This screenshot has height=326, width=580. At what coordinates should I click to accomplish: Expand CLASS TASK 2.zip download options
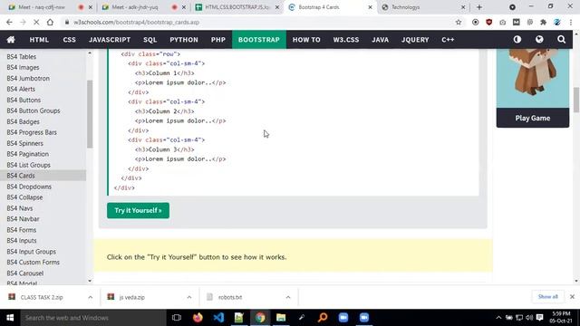coord(91,297)
